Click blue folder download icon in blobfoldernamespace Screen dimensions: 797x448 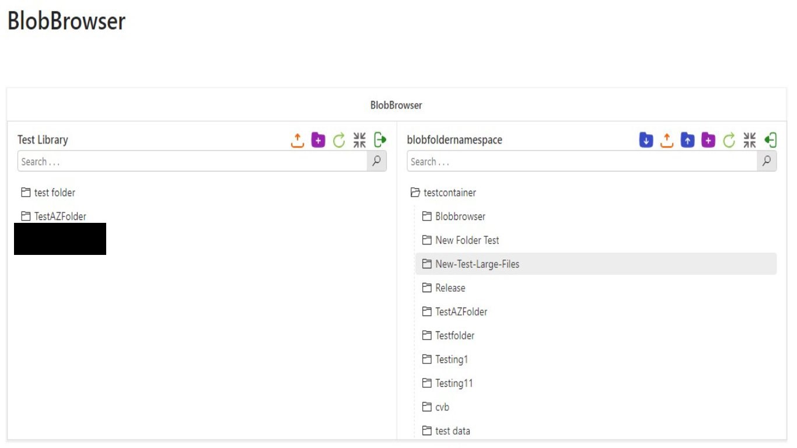[646, 140]
